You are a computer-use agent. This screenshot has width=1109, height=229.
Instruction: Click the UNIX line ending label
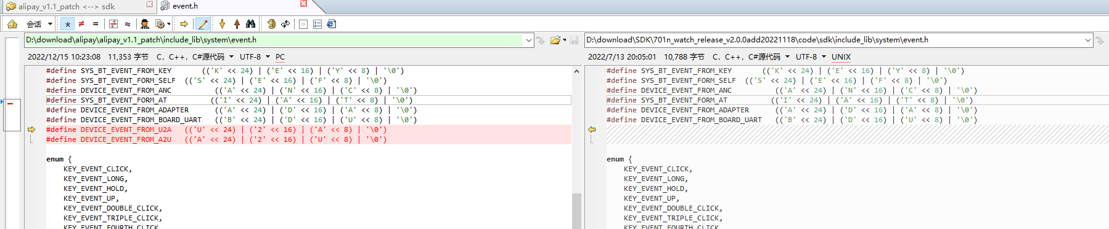click(841, 56)
